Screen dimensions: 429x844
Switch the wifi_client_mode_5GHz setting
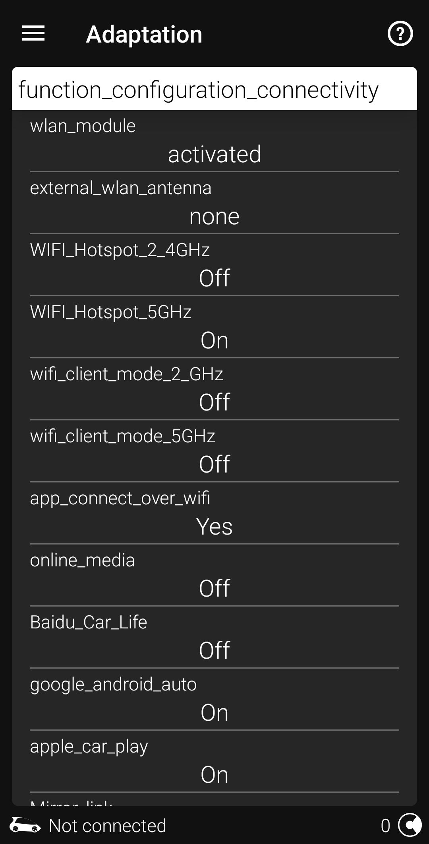tap(214, 464)
